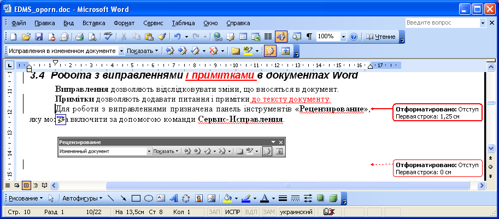Toggle Document Map button
The image size is (499, 219).
coord(297,37)
